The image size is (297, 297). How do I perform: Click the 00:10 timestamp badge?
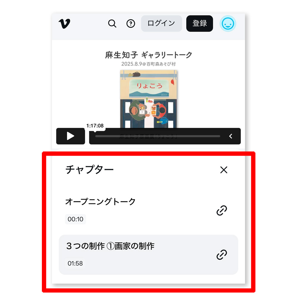75,219
